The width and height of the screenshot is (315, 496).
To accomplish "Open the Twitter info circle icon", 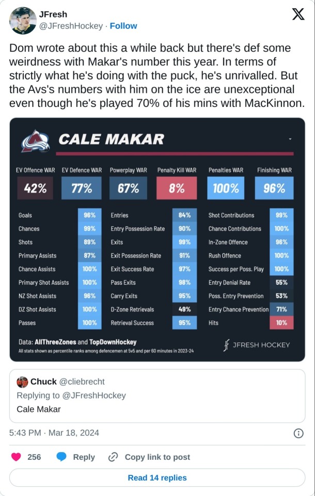I will (x=298, y=433).
